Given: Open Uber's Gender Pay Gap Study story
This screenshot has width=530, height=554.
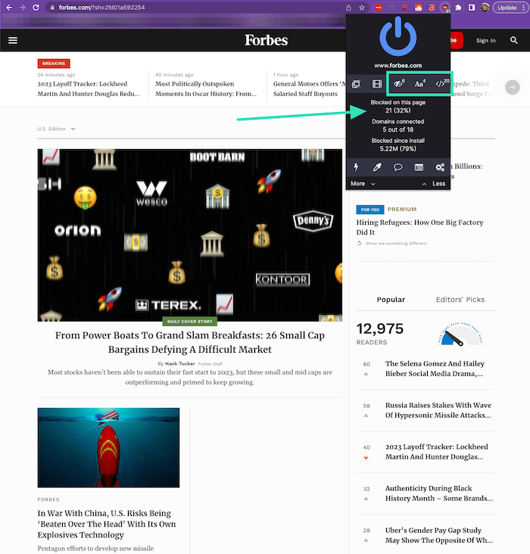Looking at the screenshot, I should click(439, 535).
